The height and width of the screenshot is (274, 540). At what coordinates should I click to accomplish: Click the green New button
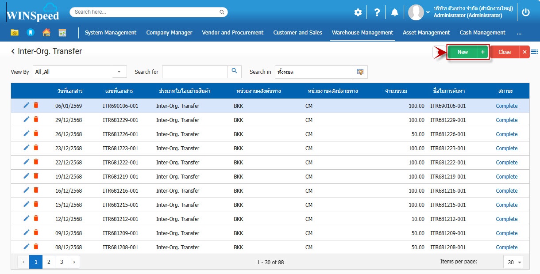pyautogui.click(x=463, y=52)
